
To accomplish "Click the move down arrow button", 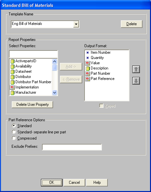I will [x=136, y=81].
